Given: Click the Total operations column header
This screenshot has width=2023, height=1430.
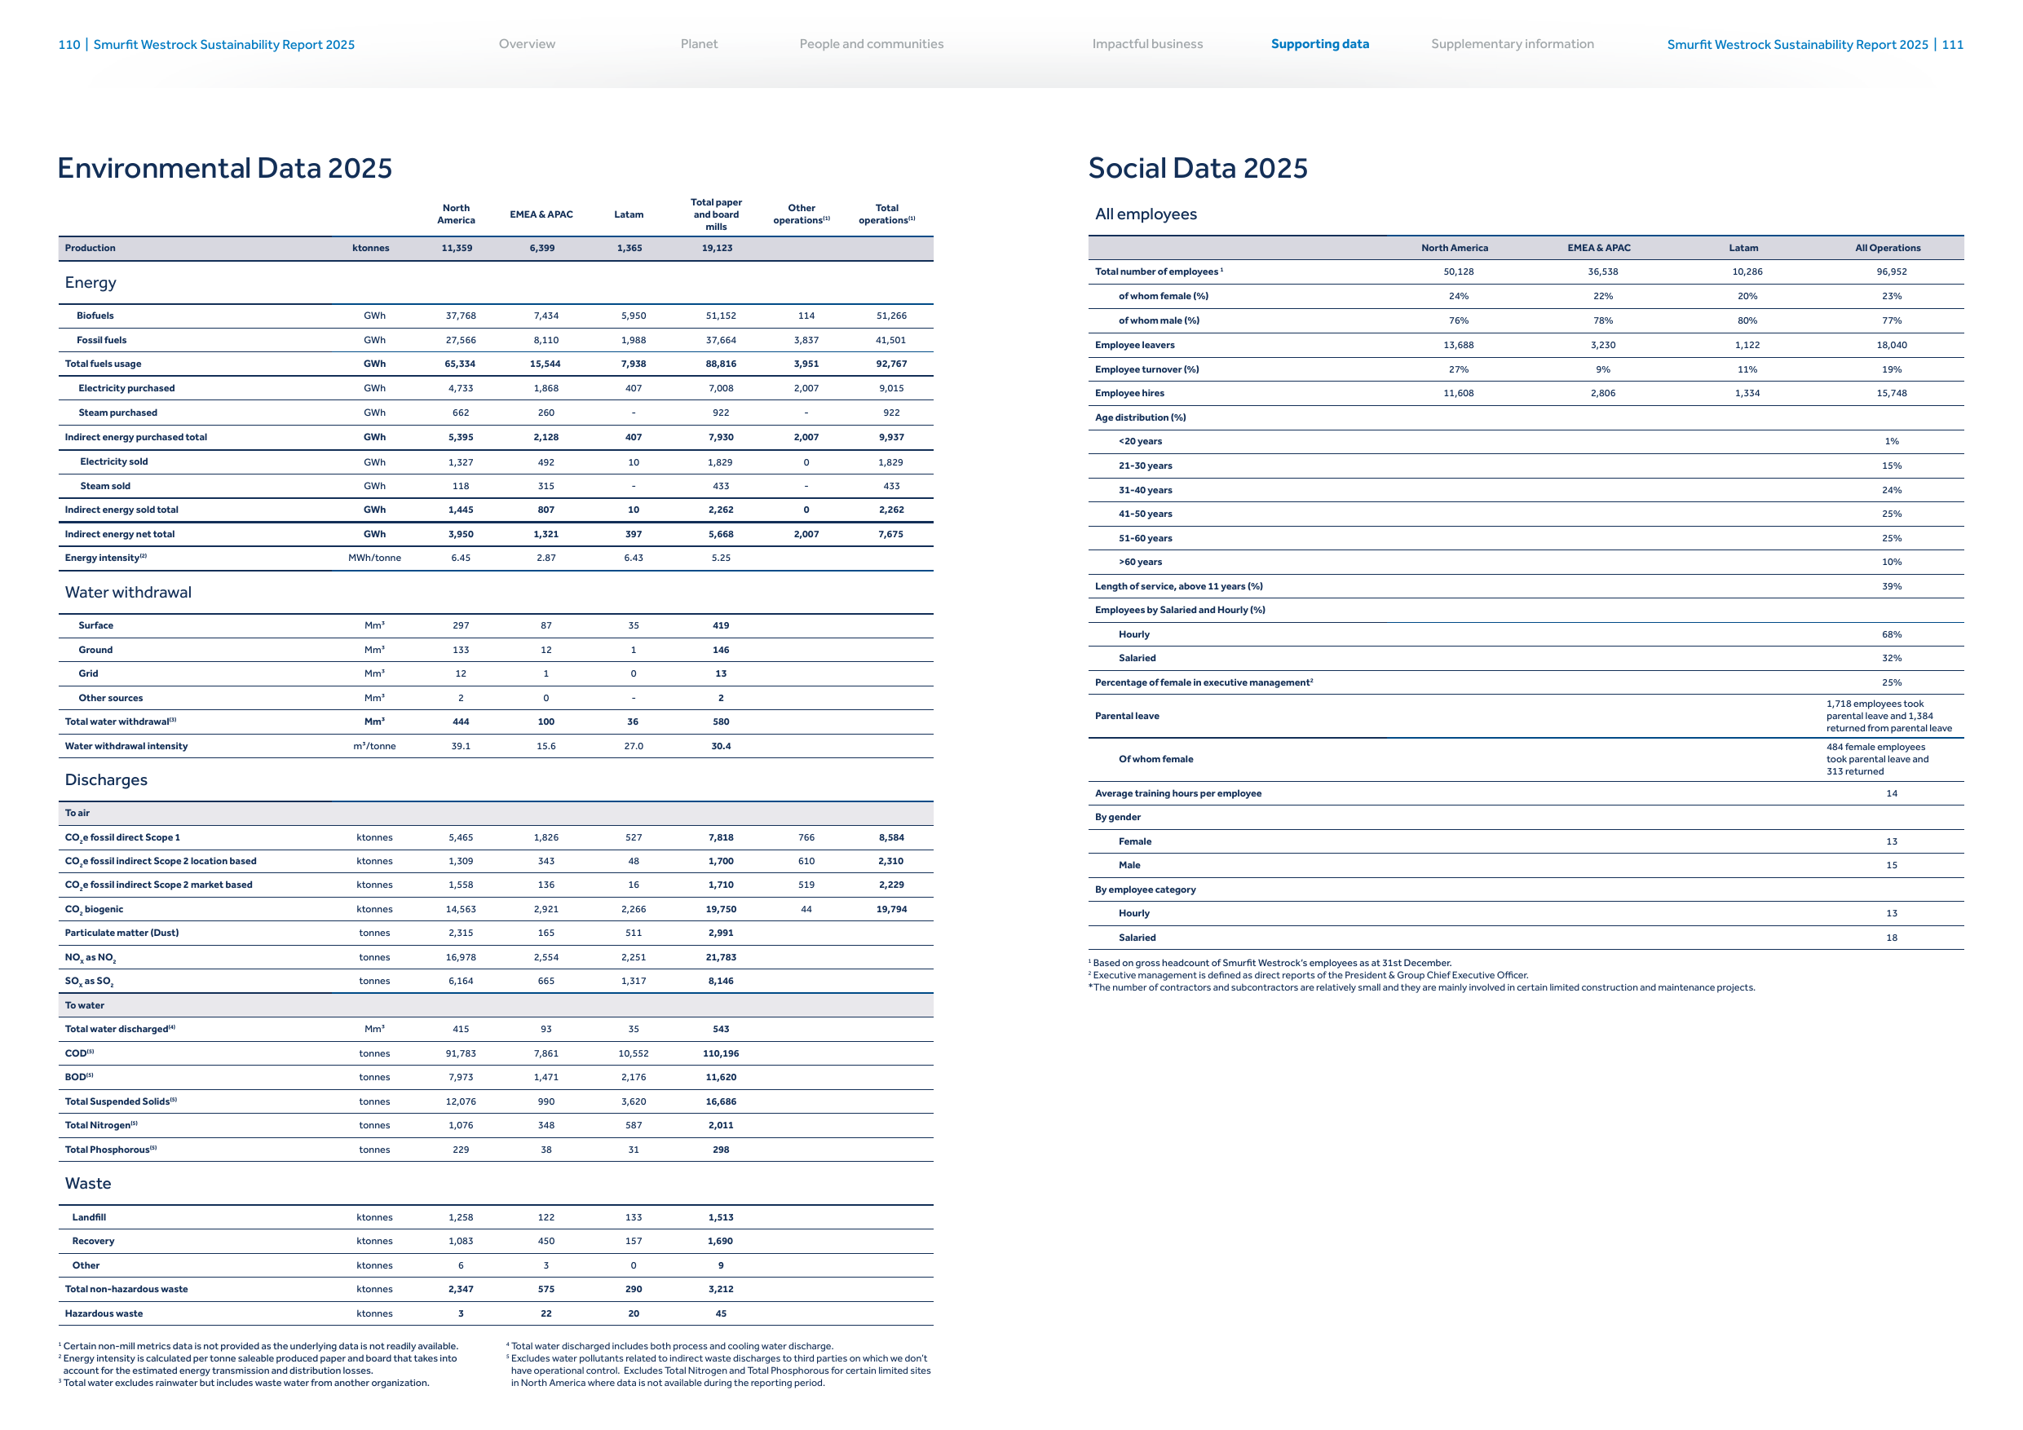Looking at the screenshot, I should coord(886,214).
